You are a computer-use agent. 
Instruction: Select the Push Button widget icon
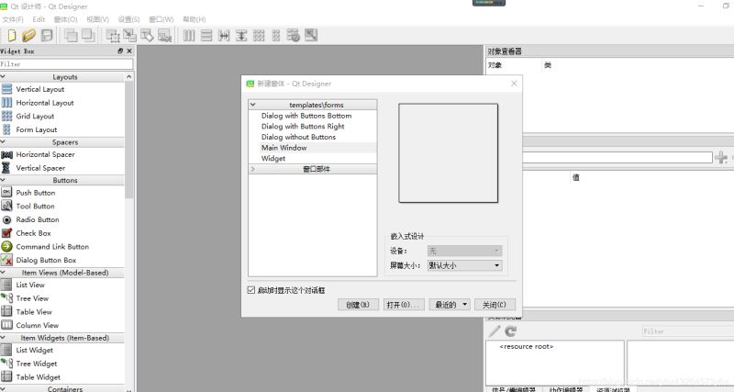(x=6, y=193)
